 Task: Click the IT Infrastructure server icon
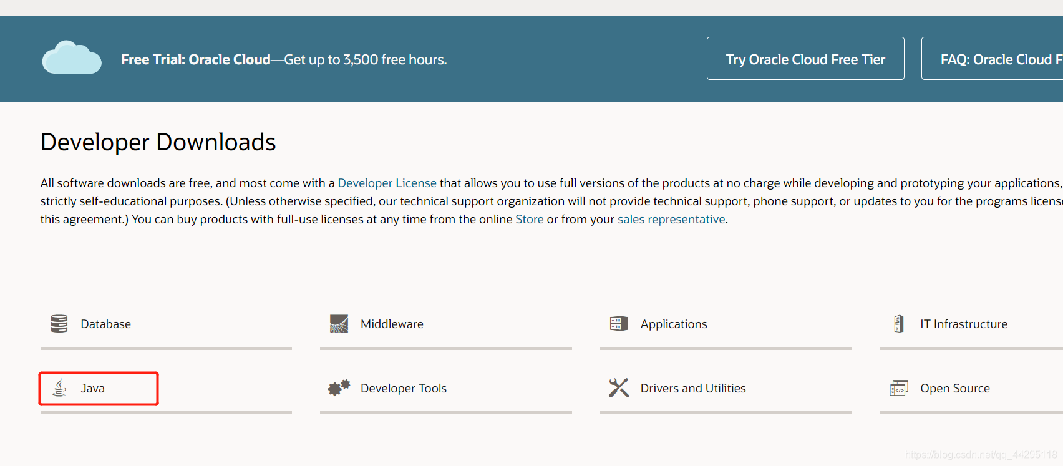[899, 324]
